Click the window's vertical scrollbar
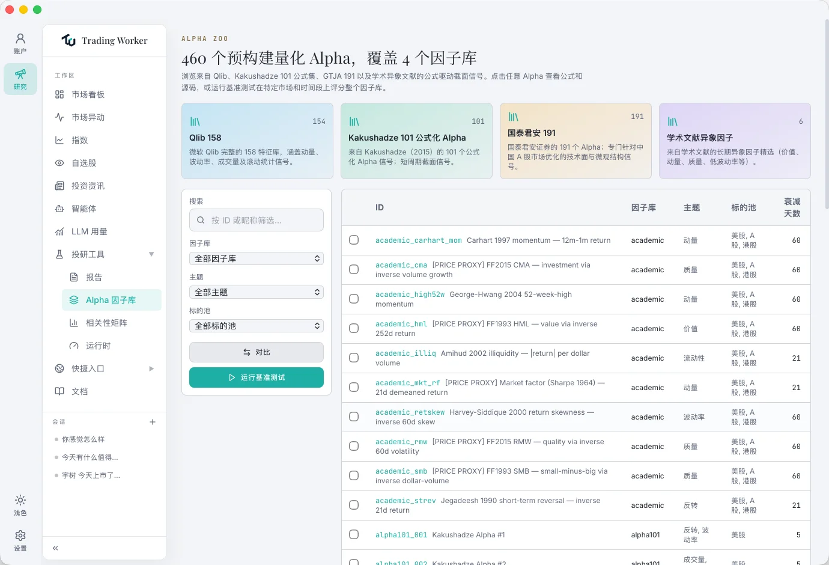 [x=827, y=114]
